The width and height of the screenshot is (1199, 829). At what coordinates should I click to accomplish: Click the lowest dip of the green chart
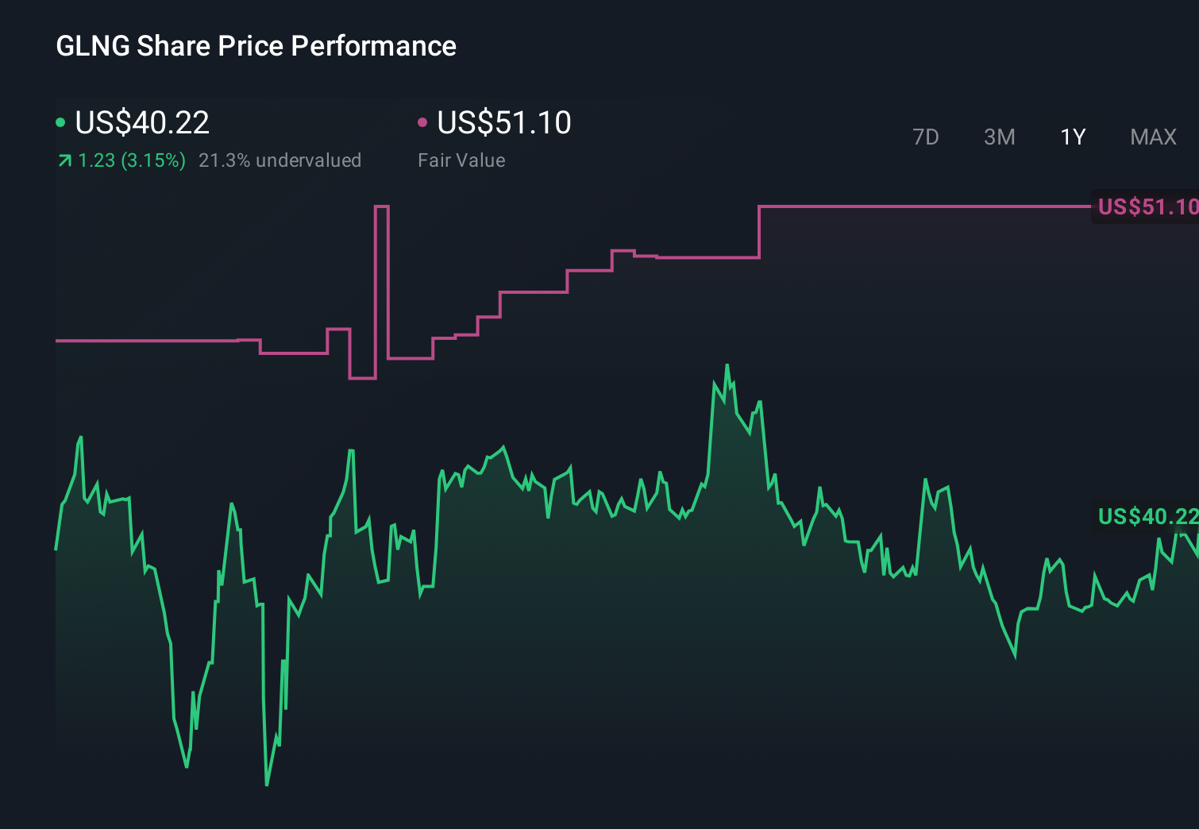pyautogui.click(x=267, y=785)
